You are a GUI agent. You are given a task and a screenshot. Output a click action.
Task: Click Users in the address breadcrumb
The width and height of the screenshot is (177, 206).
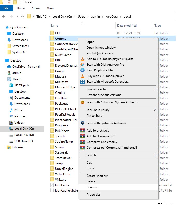click(x=82, y=17)
